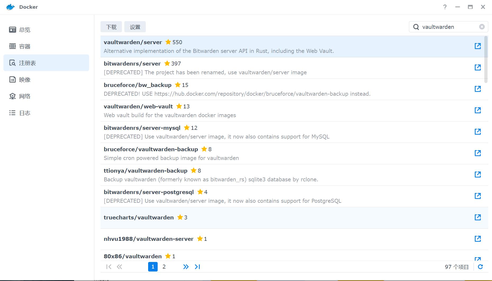Open external link for vaultwarden/server
492x281 pixels.
(478, 46)
